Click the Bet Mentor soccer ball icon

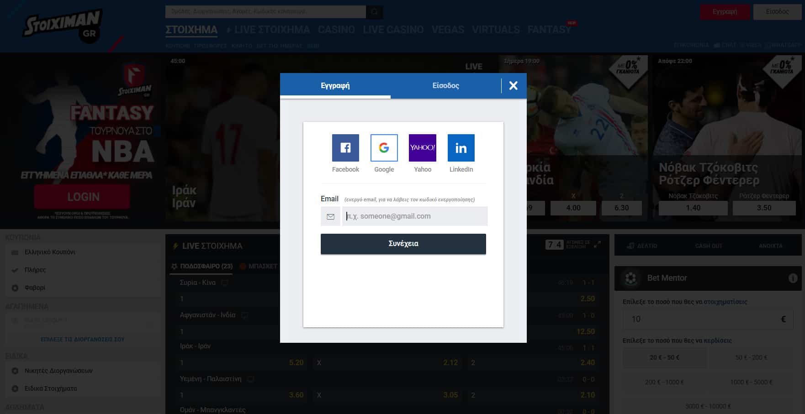point(631,278)
